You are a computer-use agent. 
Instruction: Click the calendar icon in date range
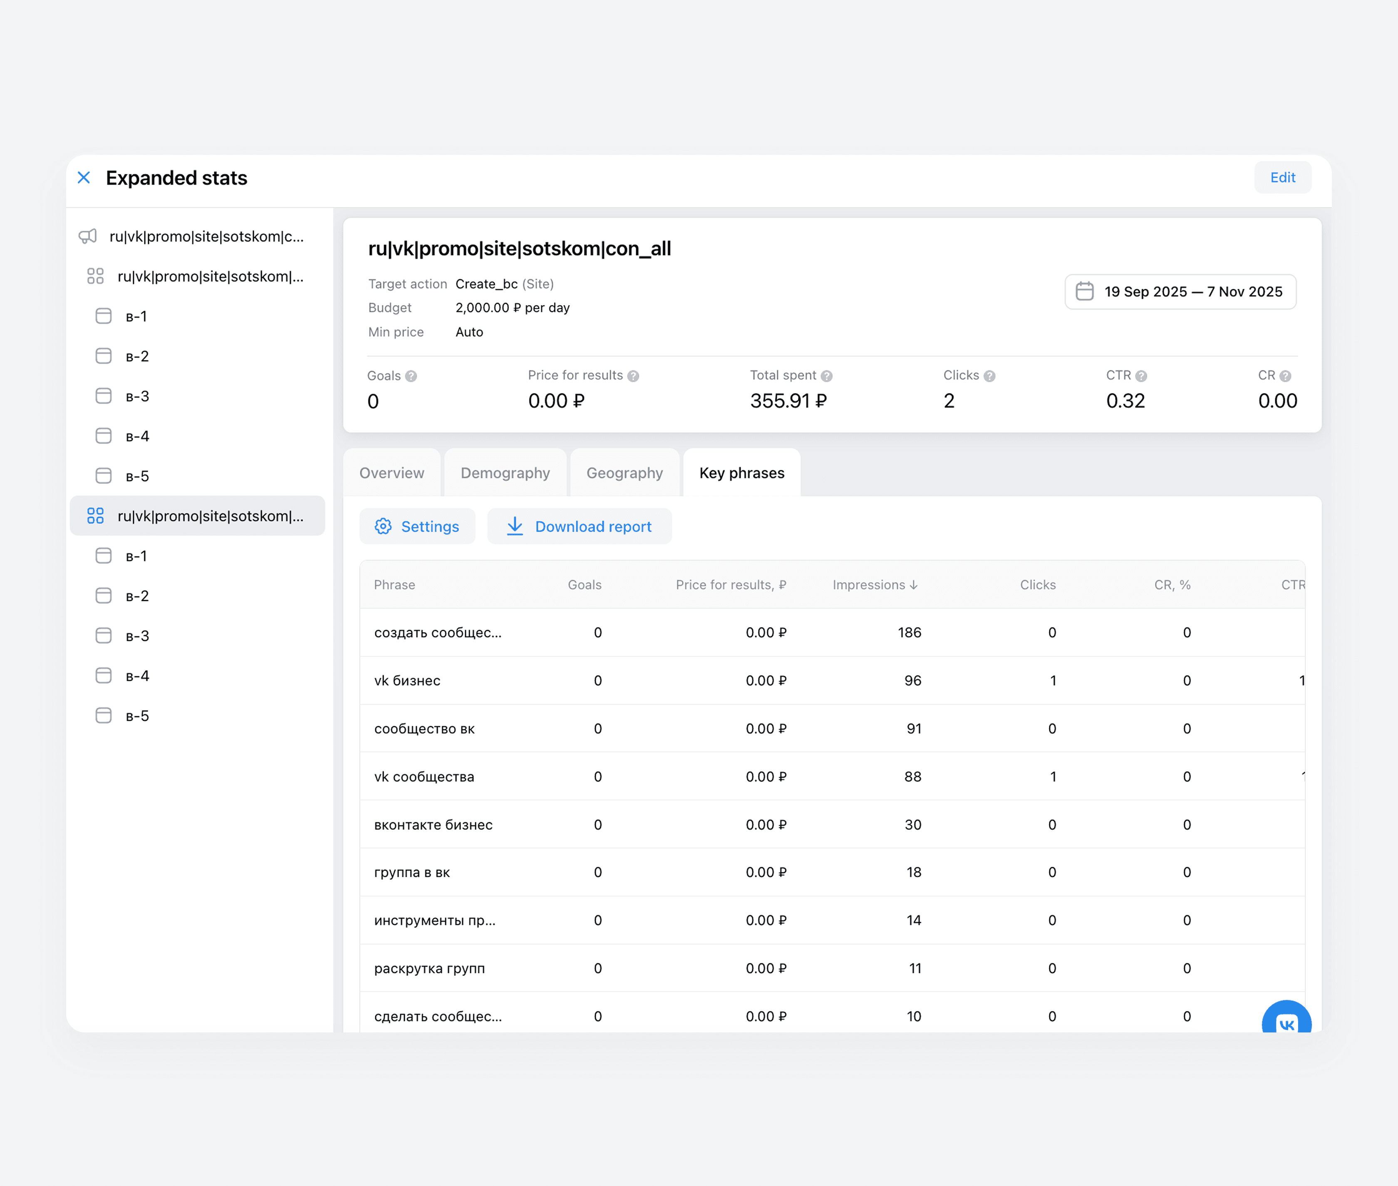(x=1084, y=291)
